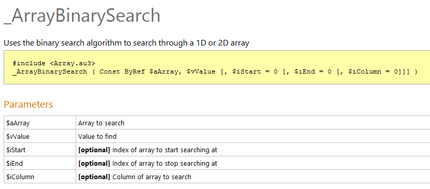
Task: Select the $iEnd parameter cell
Action: tap(40, 163)
